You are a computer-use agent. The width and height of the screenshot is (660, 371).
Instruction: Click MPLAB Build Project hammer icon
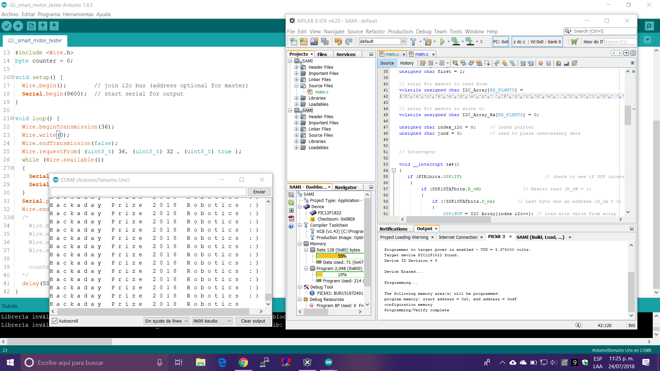(x=413, y=42)
